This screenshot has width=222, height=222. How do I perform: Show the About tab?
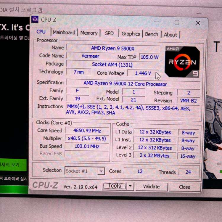tap(170, 35)
